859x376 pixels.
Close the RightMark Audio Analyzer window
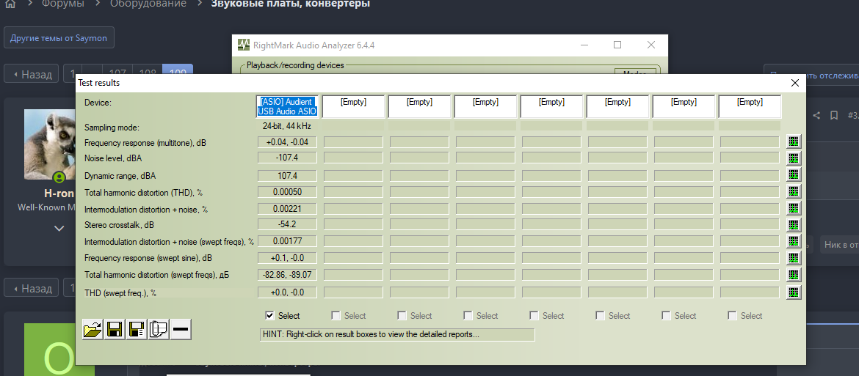coord(650,45)
